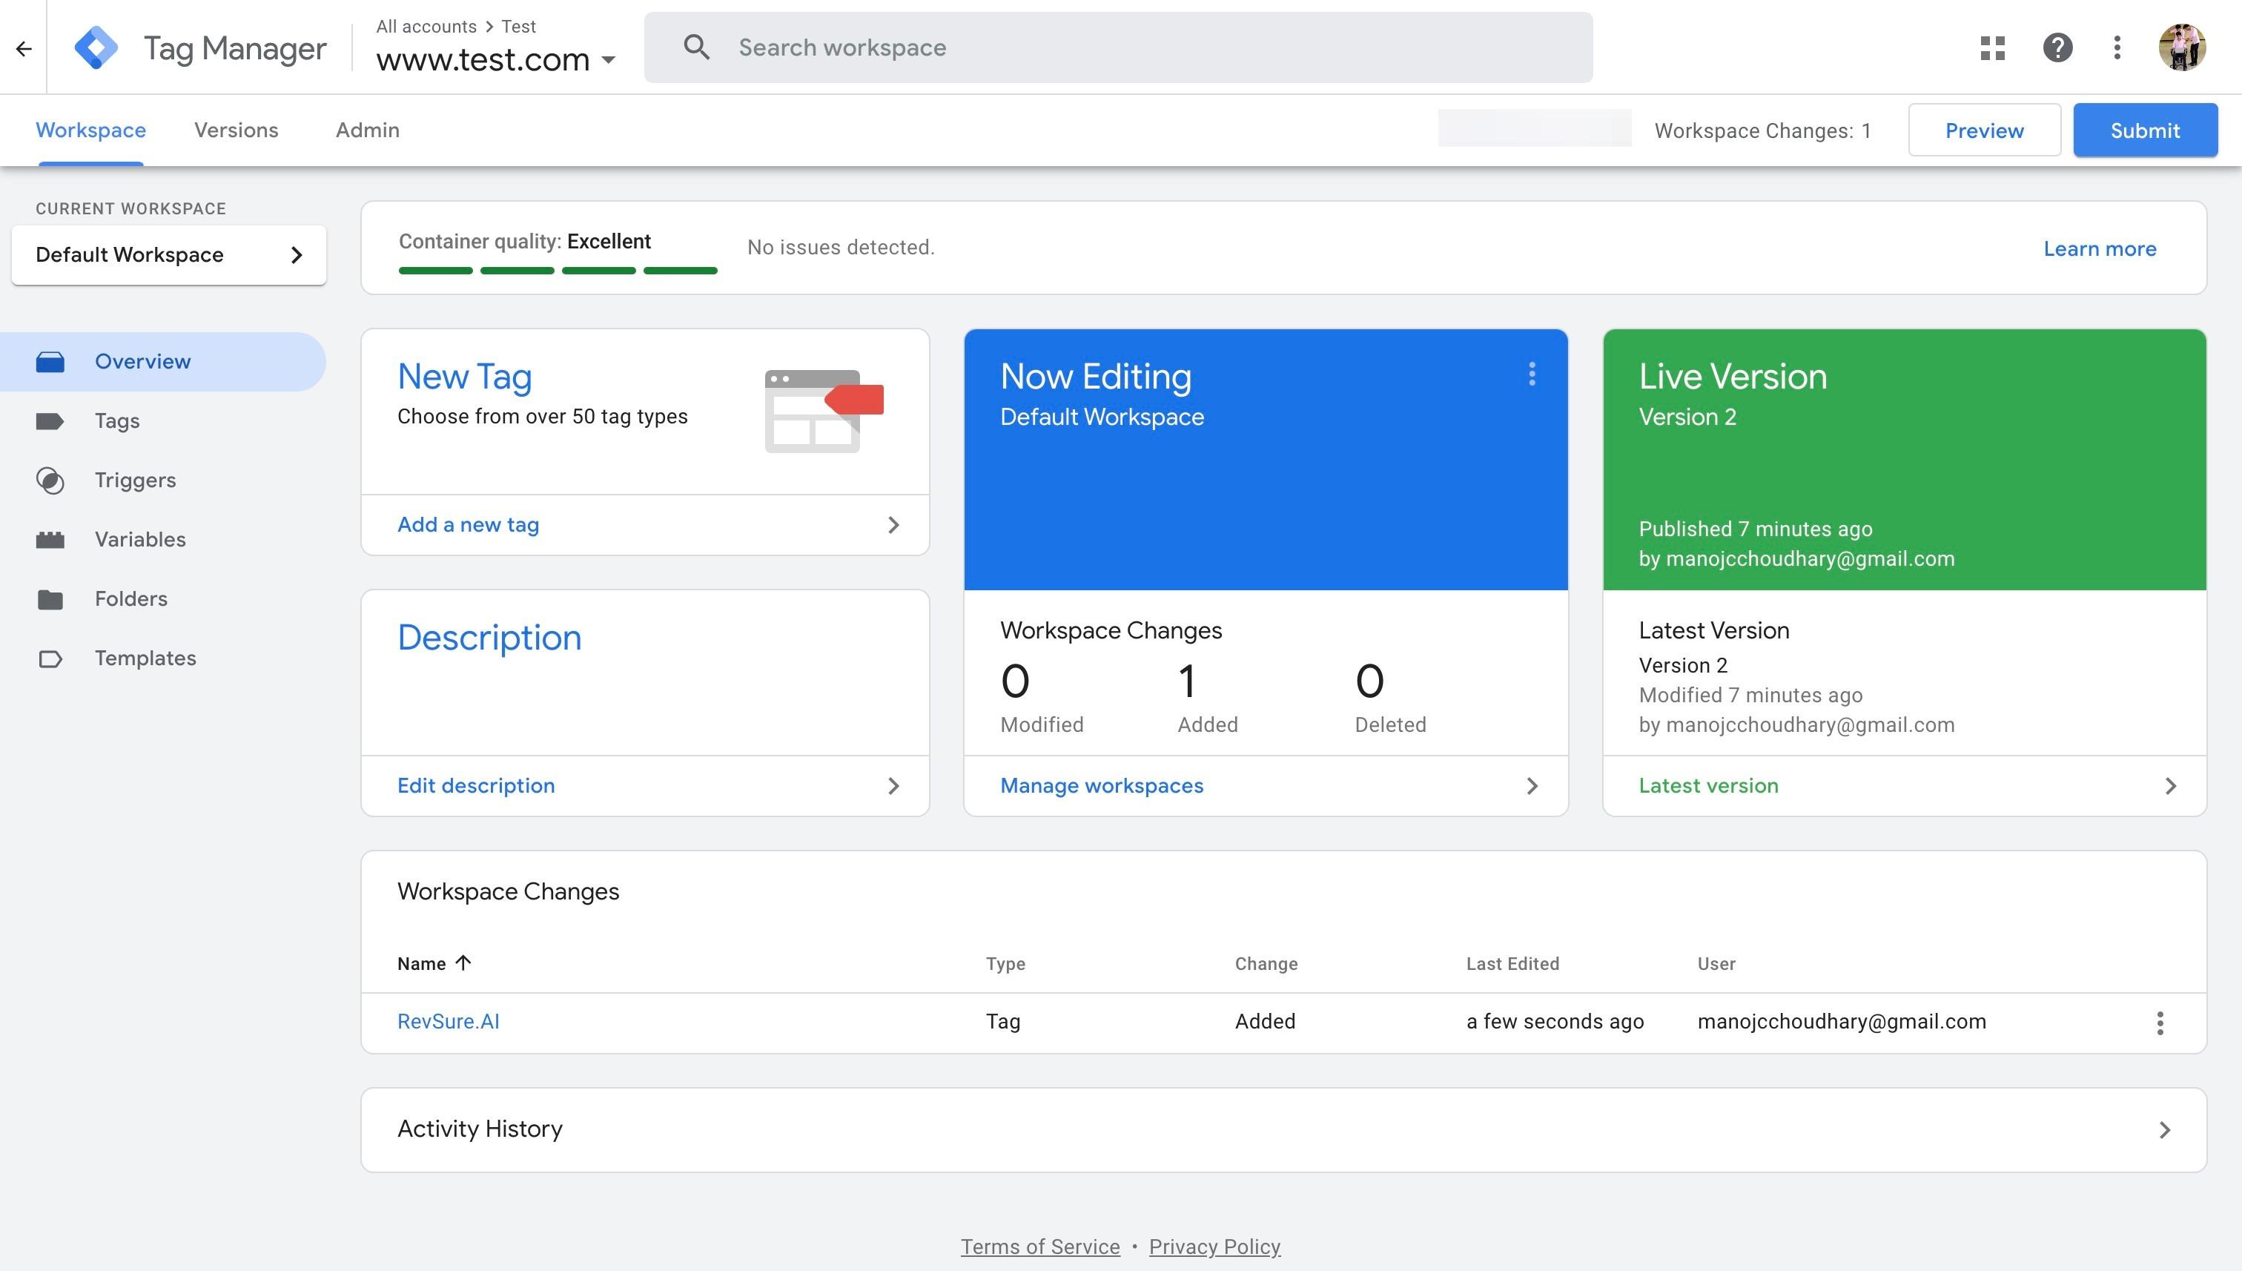The image size is (2242, 1271).
Task: Click the Submit button
Action: 2144,130
